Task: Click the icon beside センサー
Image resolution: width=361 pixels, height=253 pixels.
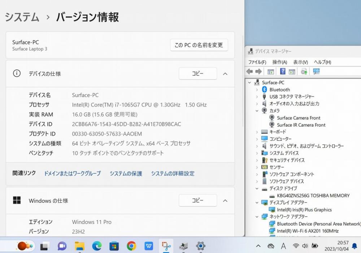Action: [265, 167]
